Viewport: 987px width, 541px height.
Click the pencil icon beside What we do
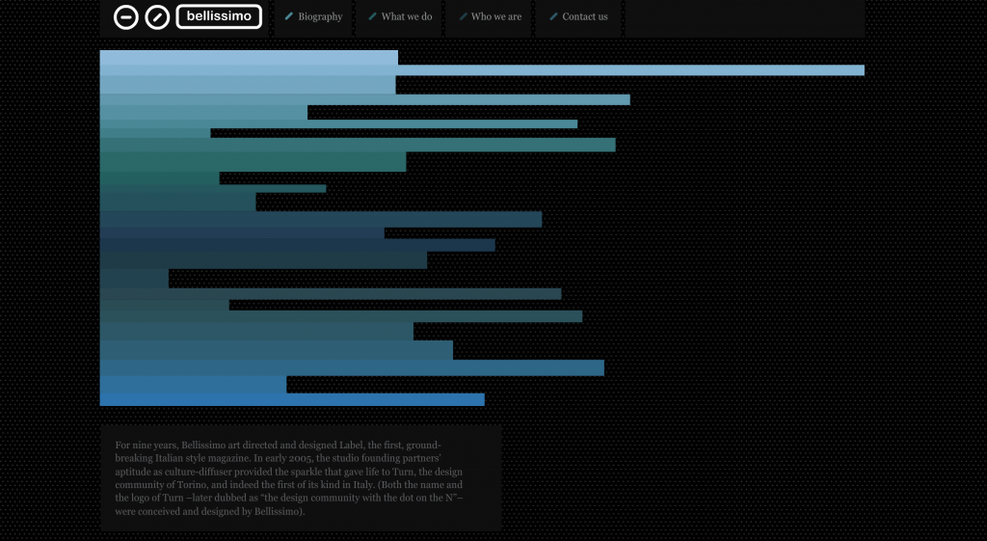(x=372, y=16)
